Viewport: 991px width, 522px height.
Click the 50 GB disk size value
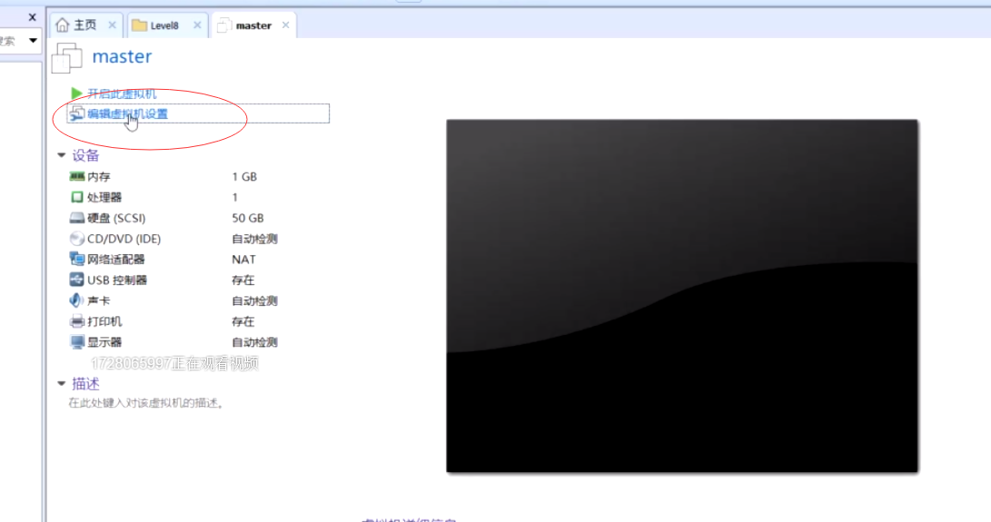tap(248, 218)
